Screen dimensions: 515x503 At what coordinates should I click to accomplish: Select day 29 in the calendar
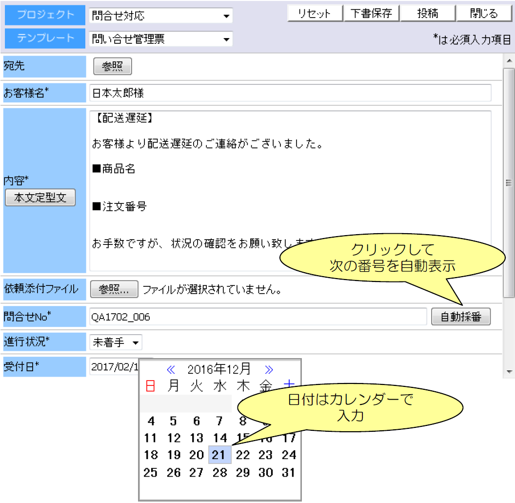243,472
